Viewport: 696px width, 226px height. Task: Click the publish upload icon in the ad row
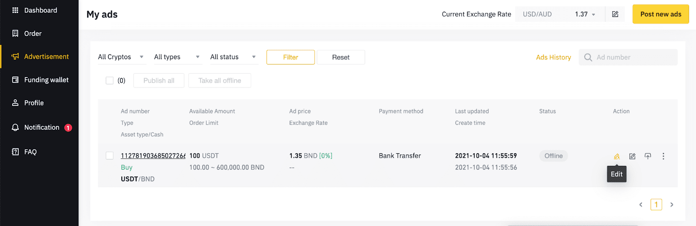pyautogui.click(x=648, y=156)
